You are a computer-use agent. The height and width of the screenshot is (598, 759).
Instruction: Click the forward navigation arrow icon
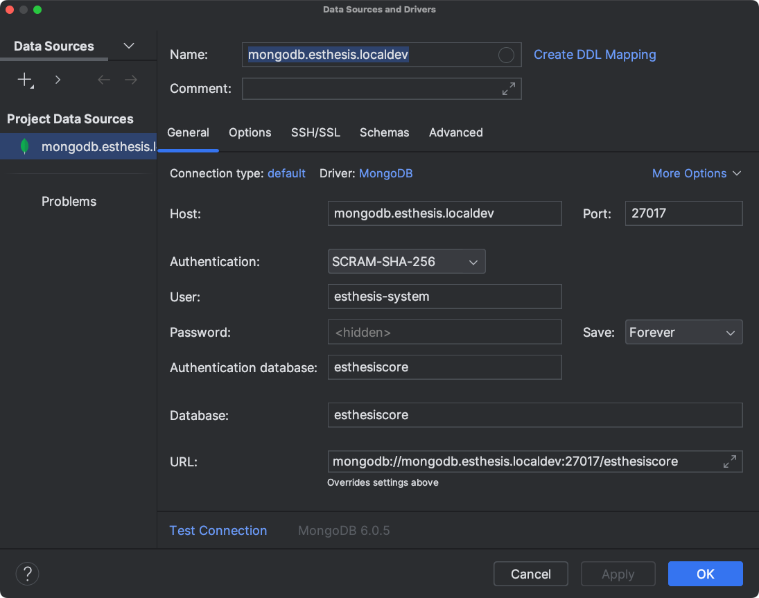[x=131, y=79]
